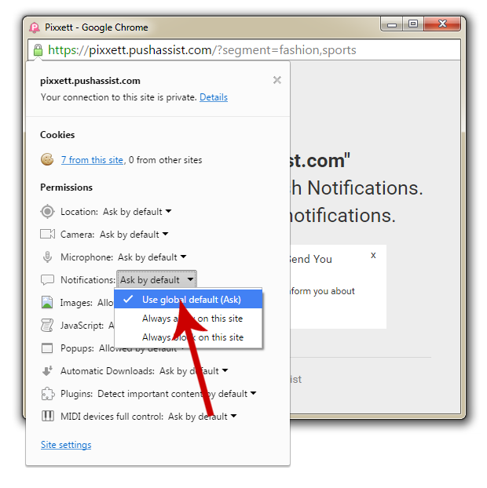Viewport: 487px width, 488px height.
Task: Minimize the Chrome window
Action: pos(392,24)
